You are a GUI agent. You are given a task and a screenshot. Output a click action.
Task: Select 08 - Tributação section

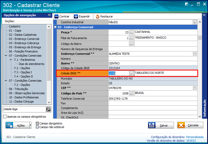(18, 89)
